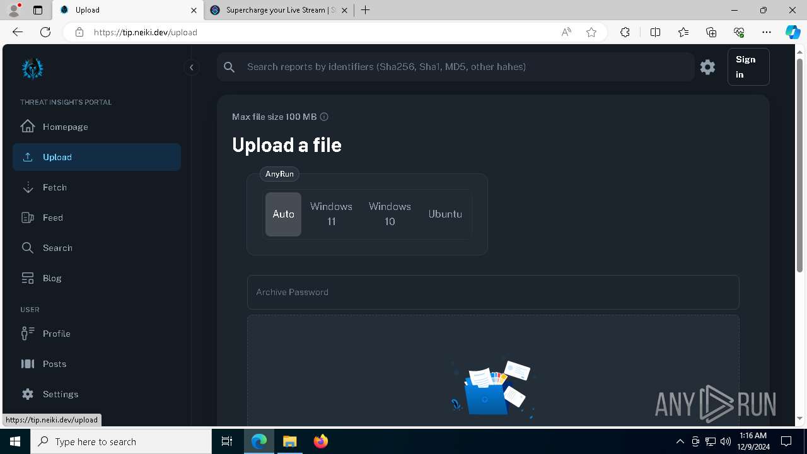Toggle browser split screen
The width and height of the screenshot is (807, 454).
coord(655,32)
